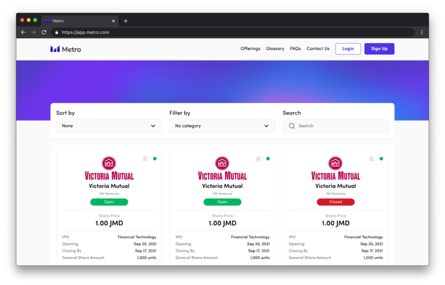Click the browser forward arrow
Image resolution: width=445 pixels, height=285 pixels.
coord(34,33)
